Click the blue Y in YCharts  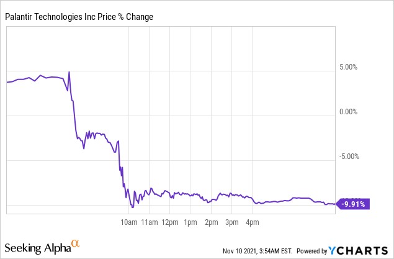[x=332, y=251]
